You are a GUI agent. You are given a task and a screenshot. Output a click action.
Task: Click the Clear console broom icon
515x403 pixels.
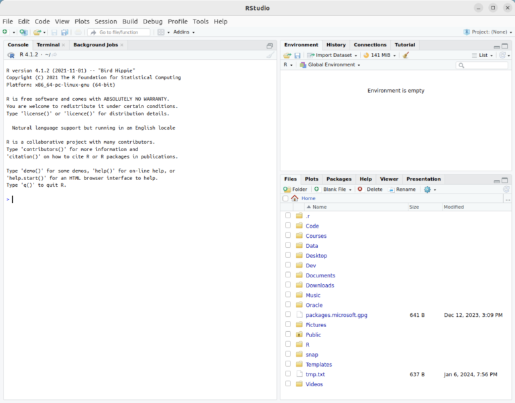coord(270,54)
